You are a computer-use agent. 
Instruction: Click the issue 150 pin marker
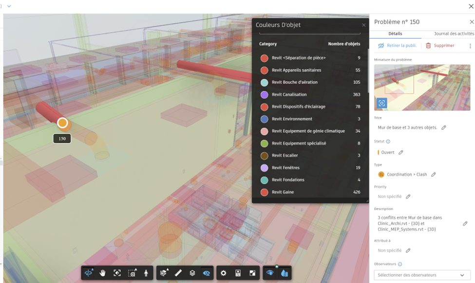[x=62, y=123]
